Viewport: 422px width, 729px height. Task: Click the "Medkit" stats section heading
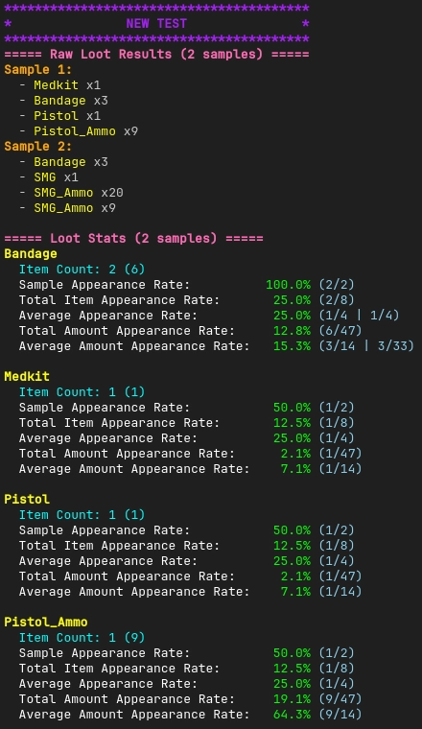click(27, 376)
